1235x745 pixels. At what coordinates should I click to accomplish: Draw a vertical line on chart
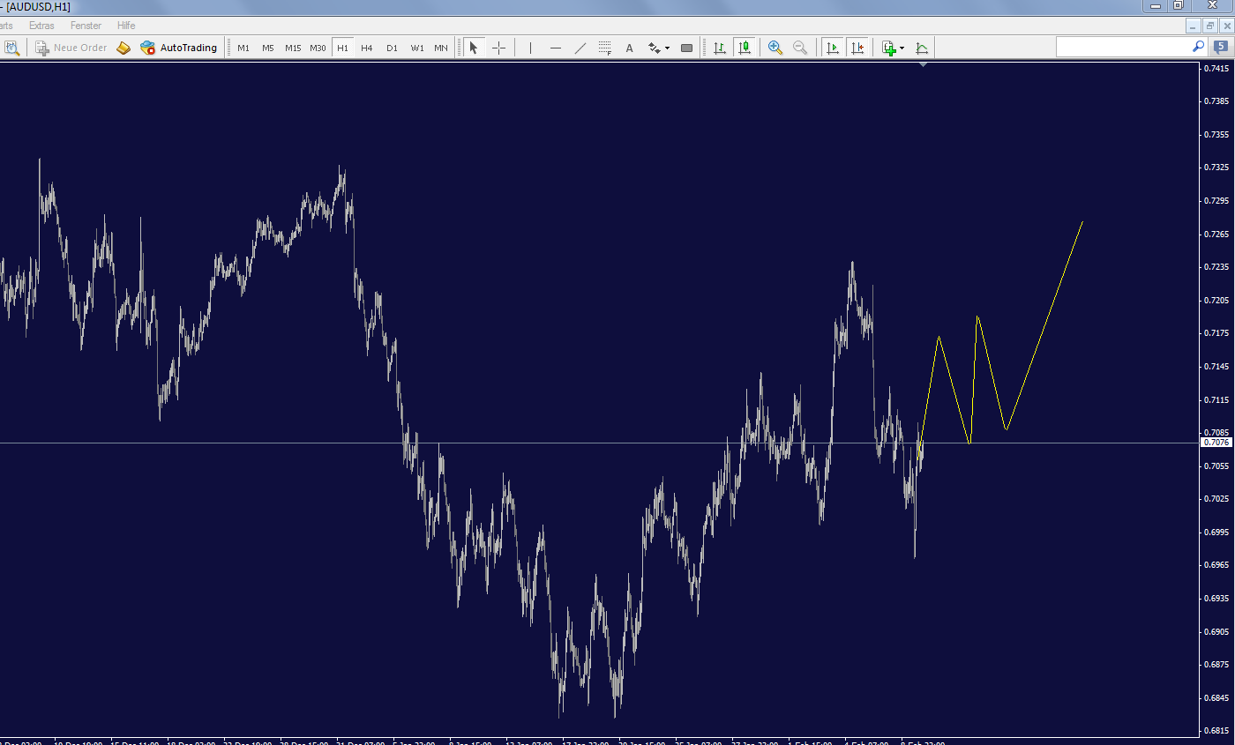pos(530,48)
